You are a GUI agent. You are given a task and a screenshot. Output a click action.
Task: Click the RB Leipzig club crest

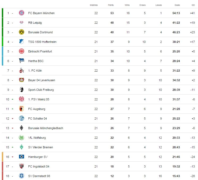pos(22,23)
